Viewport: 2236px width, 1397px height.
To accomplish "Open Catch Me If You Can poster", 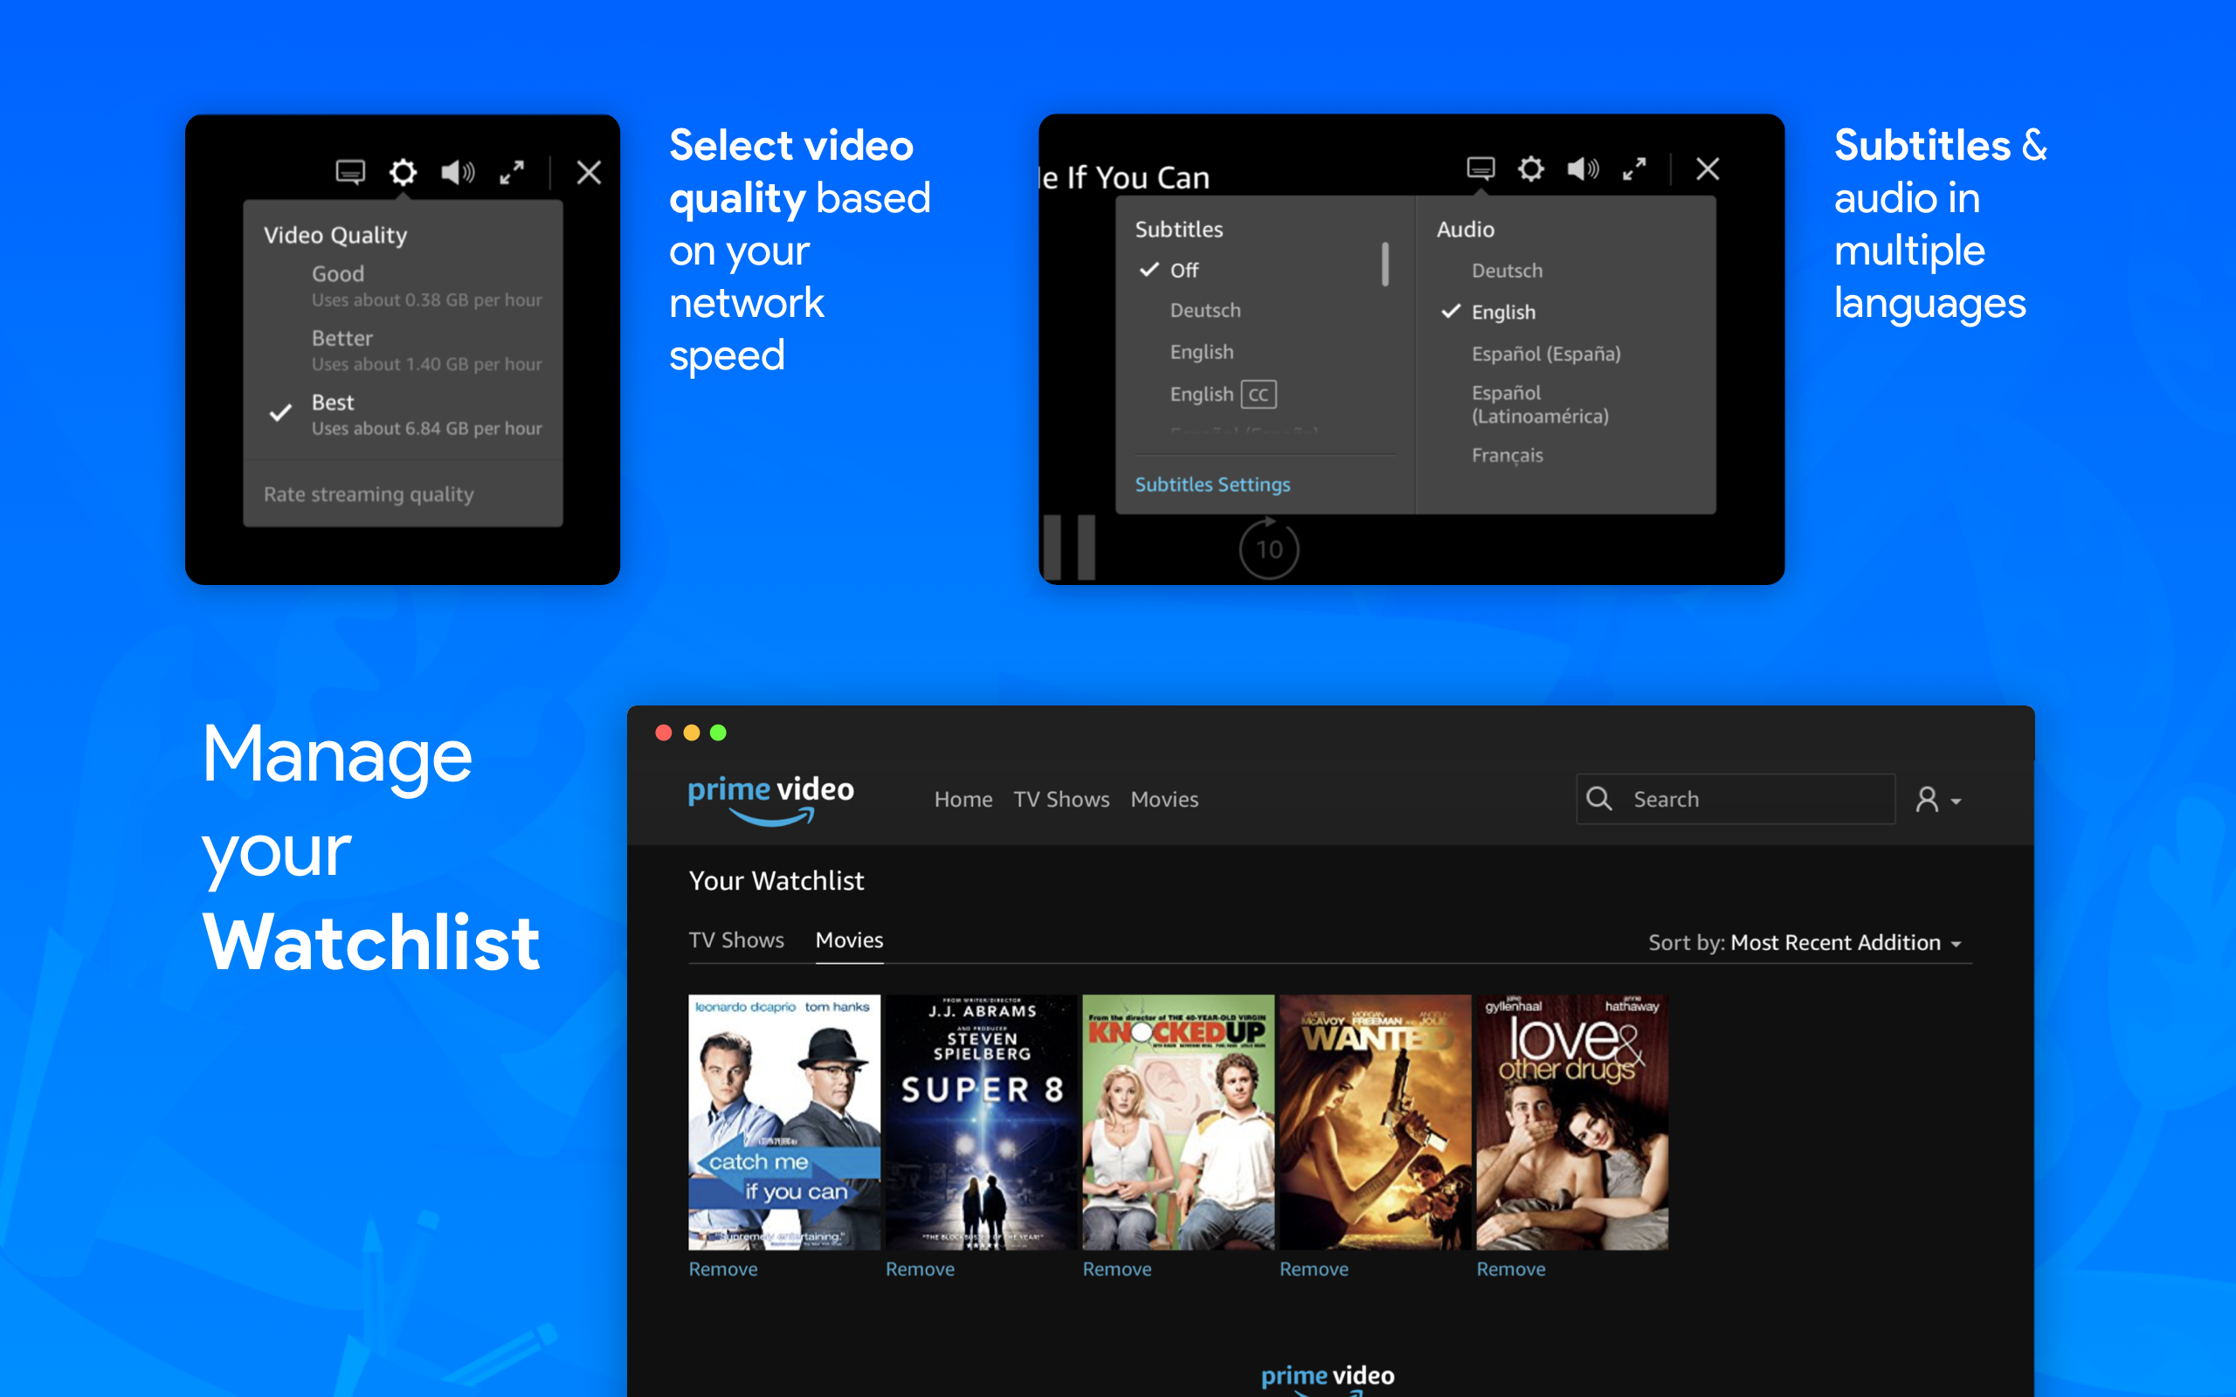I will click(784, 1122).
